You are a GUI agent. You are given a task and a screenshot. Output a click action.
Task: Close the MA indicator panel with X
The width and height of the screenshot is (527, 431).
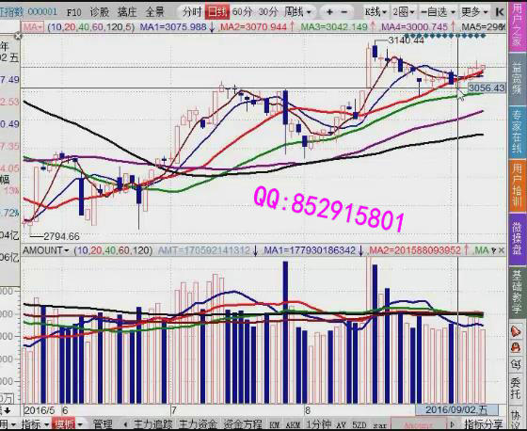click(x=18, y=36)
